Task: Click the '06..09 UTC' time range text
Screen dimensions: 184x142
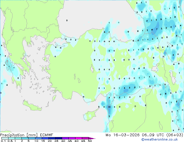Action: click(153, 135)
